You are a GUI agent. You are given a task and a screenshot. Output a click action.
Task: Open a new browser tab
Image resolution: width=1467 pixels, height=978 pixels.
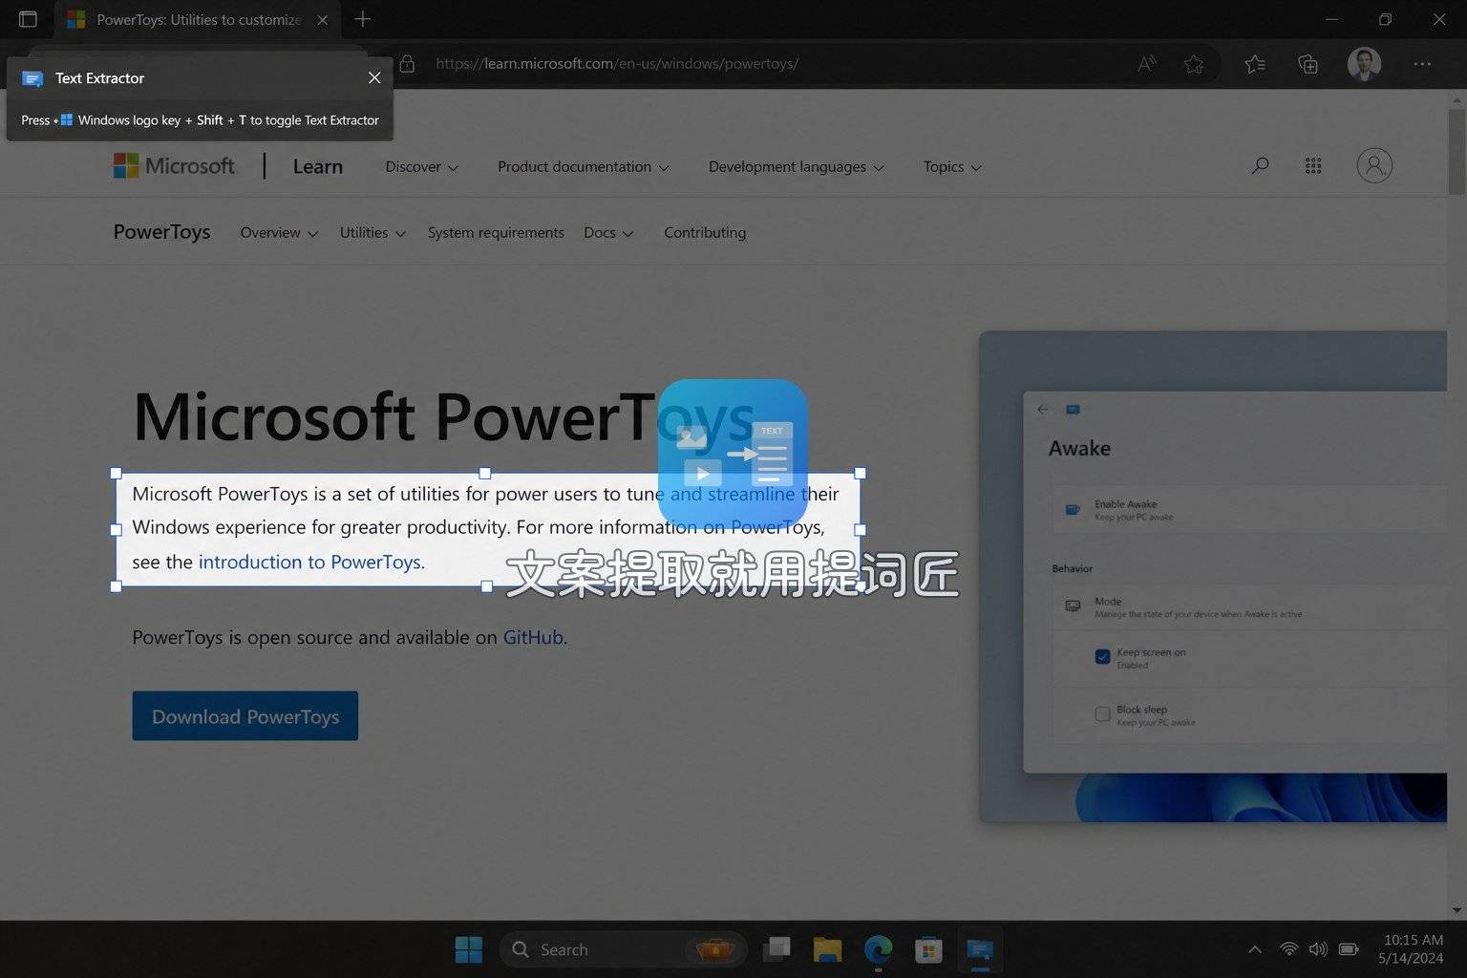click(x=363, y=19)
